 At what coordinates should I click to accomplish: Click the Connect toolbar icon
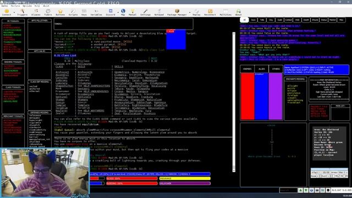7,12
